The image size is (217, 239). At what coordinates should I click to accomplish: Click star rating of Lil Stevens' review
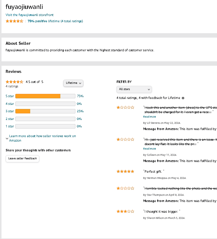125,108
